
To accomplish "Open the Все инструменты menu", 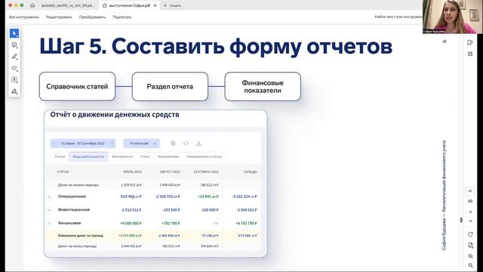I will (x=24, y=17).
